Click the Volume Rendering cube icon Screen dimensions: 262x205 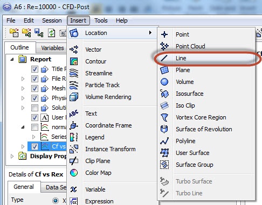click(74, 97)
